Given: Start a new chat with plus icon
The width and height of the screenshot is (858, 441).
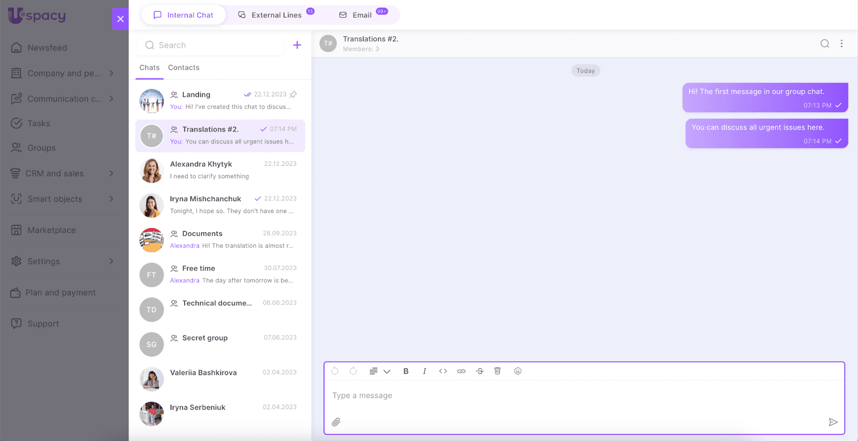Looking at the screenshot, I should coord(297,45).
